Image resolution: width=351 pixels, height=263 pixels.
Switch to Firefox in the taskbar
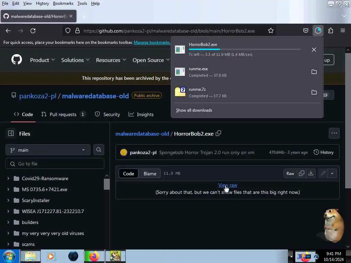[x=94, y=256]
